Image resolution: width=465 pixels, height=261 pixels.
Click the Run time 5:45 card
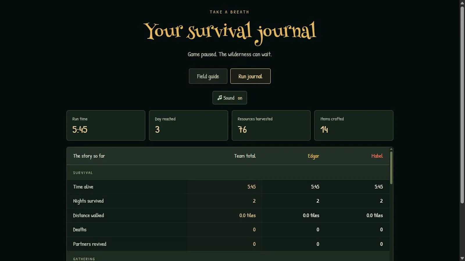(x=106, y=125)
